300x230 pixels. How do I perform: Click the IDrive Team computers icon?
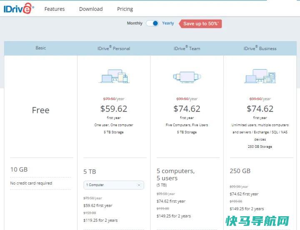point(187,77)
